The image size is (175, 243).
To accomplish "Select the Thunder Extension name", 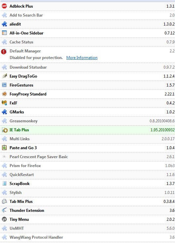I will tap(27, 211).
